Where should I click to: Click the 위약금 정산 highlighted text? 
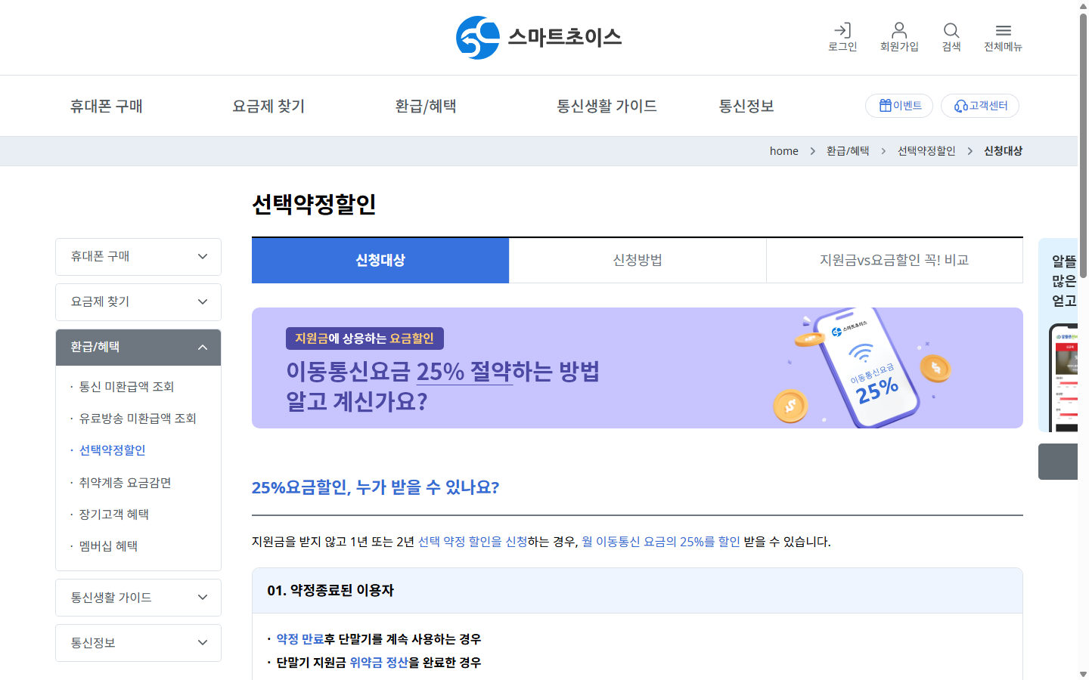(379, 663)
